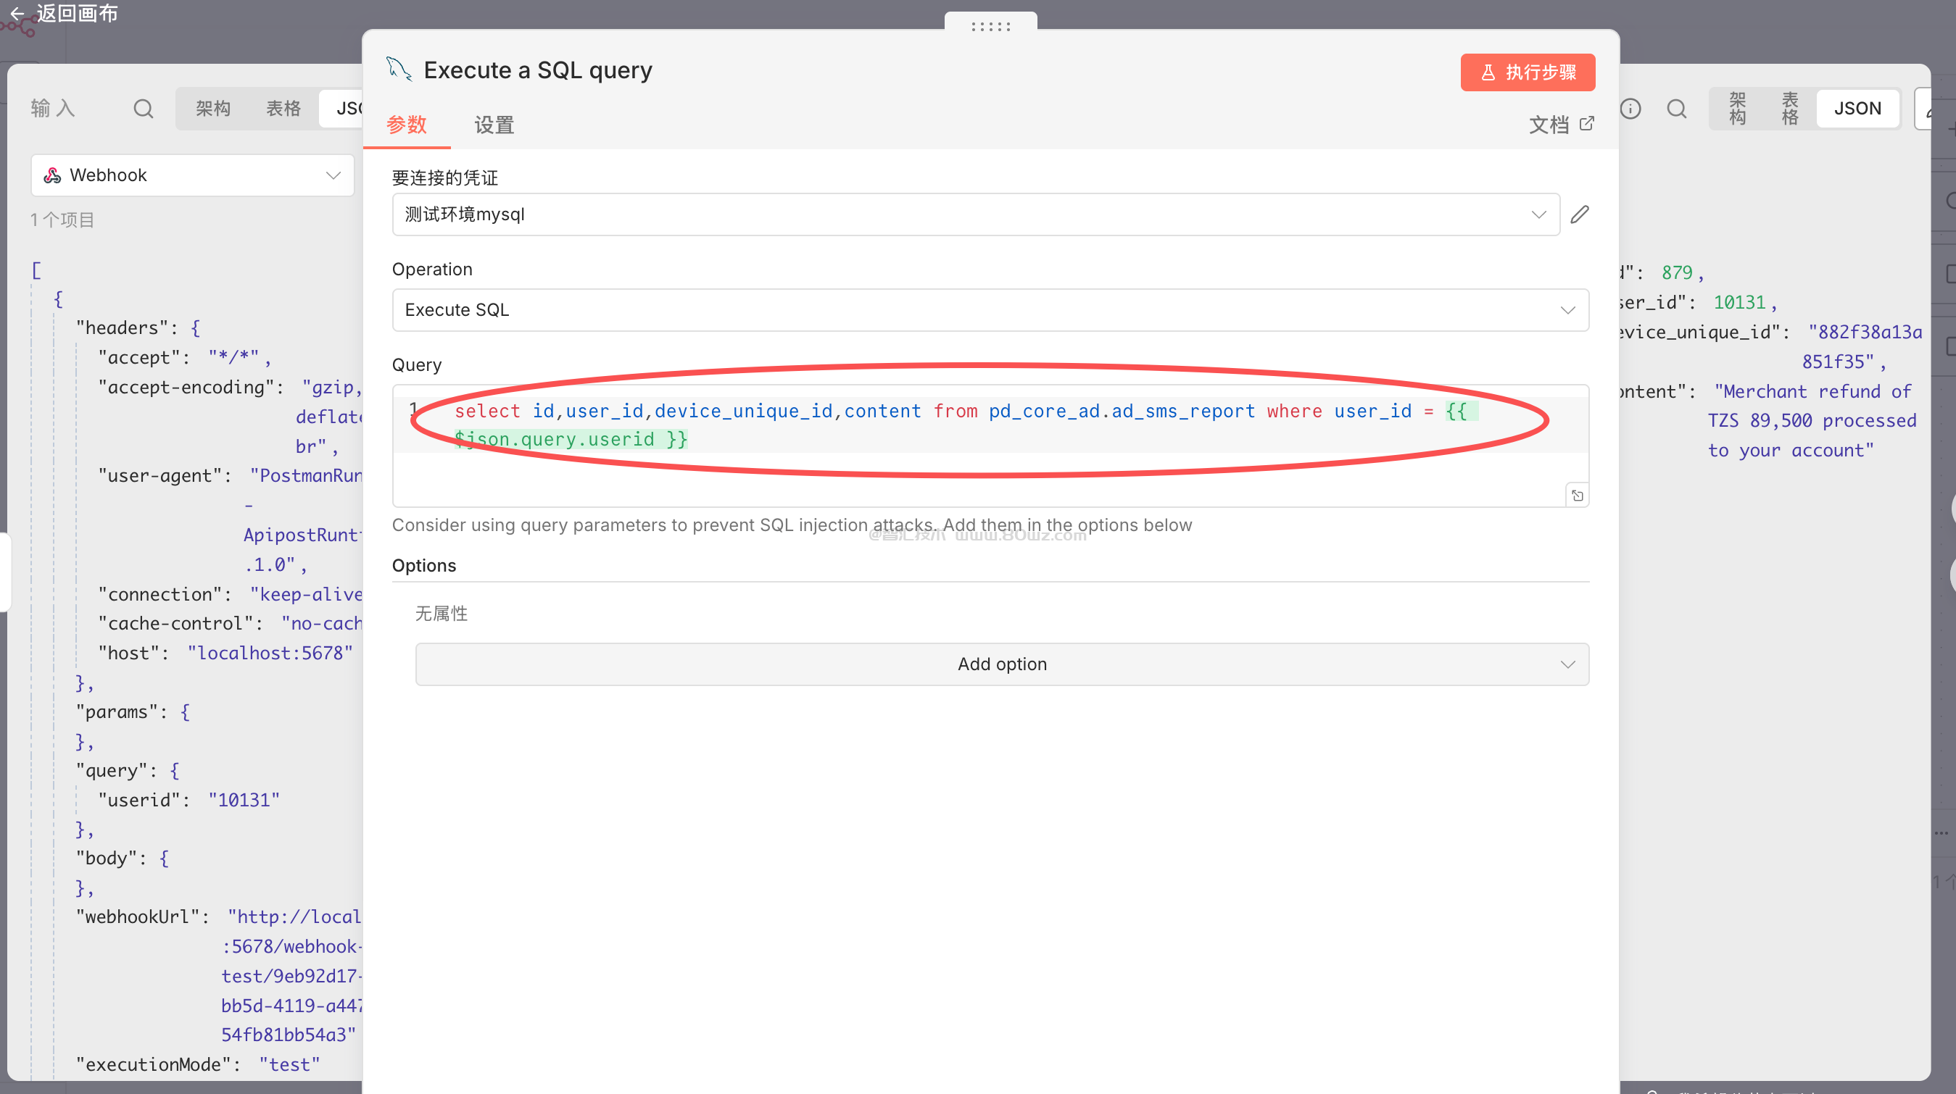The width and height of the screenshot is (1956, 1094).
Task: Select the 参数 parameters tab
Action: click(406, 125)
